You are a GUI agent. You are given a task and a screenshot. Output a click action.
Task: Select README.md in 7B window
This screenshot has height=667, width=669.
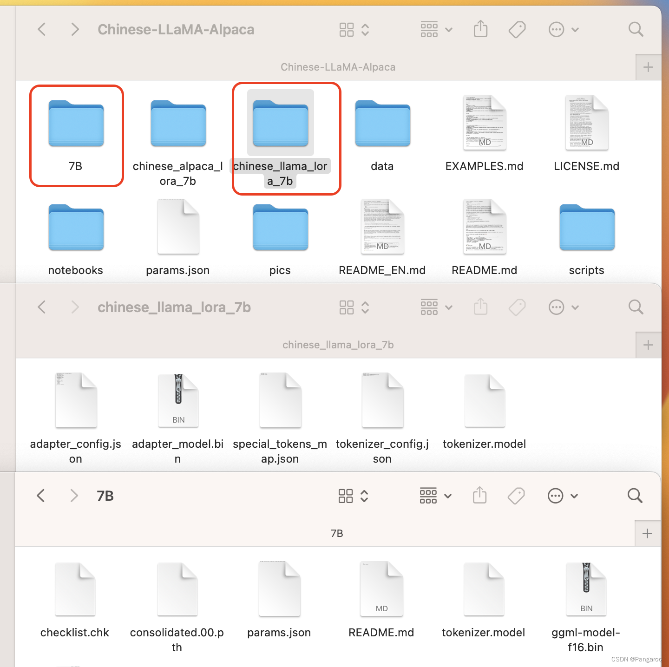tap(382, 589)
